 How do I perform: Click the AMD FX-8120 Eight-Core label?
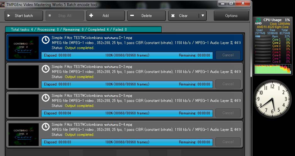click(x=273, y=27)
